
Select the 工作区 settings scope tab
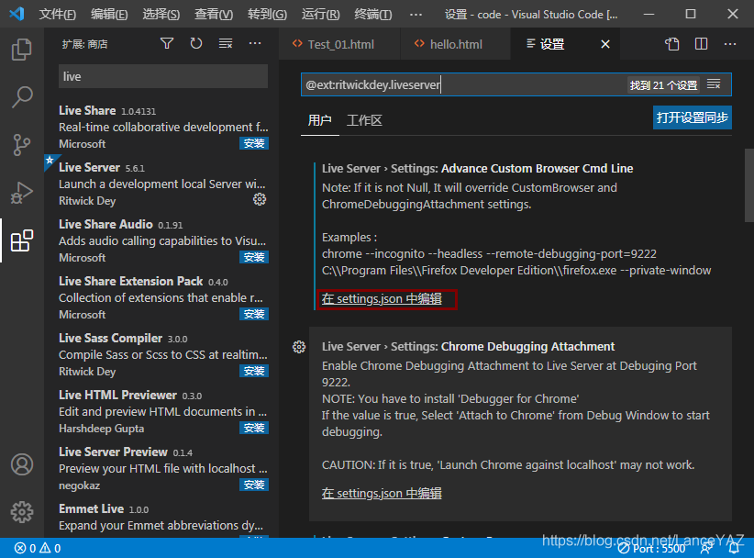[364, 120]
